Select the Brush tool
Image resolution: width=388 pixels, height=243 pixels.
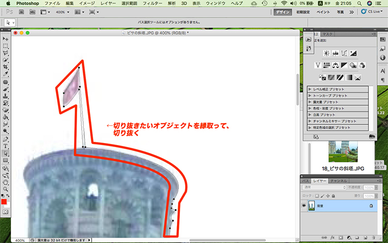[6, 89]
